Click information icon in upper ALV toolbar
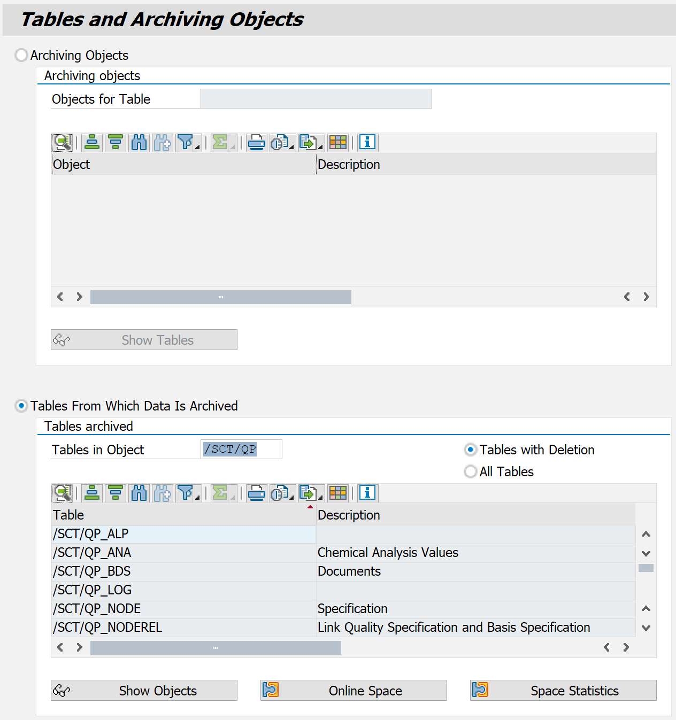676x720 pixels. tap(367, 142)
